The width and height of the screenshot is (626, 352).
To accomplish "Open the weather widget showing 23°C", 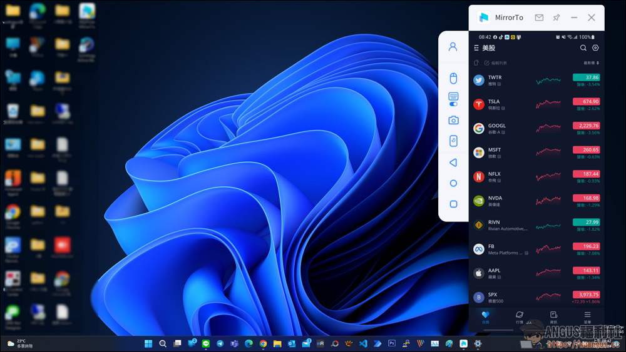I will point(19,344).
